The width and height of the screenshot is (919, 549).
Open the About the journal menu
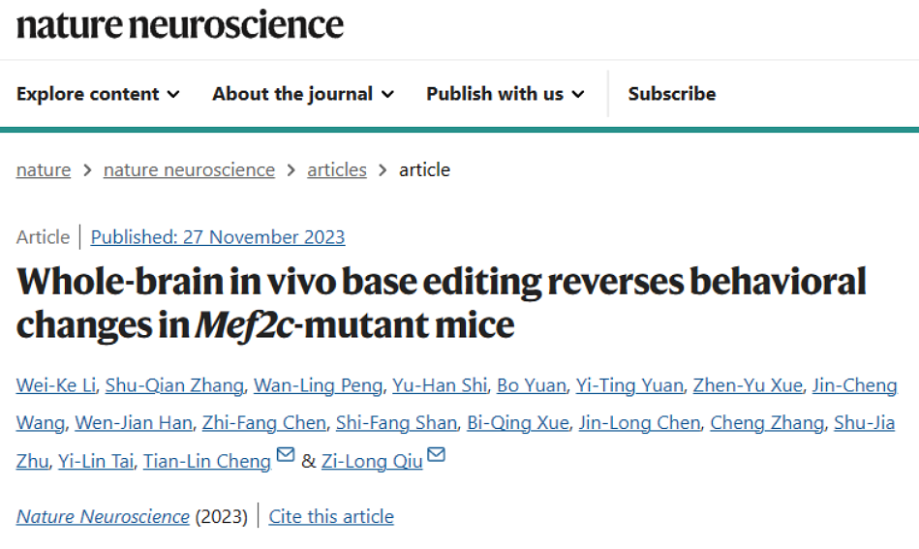pyautogui.click(x=303, y=94)
